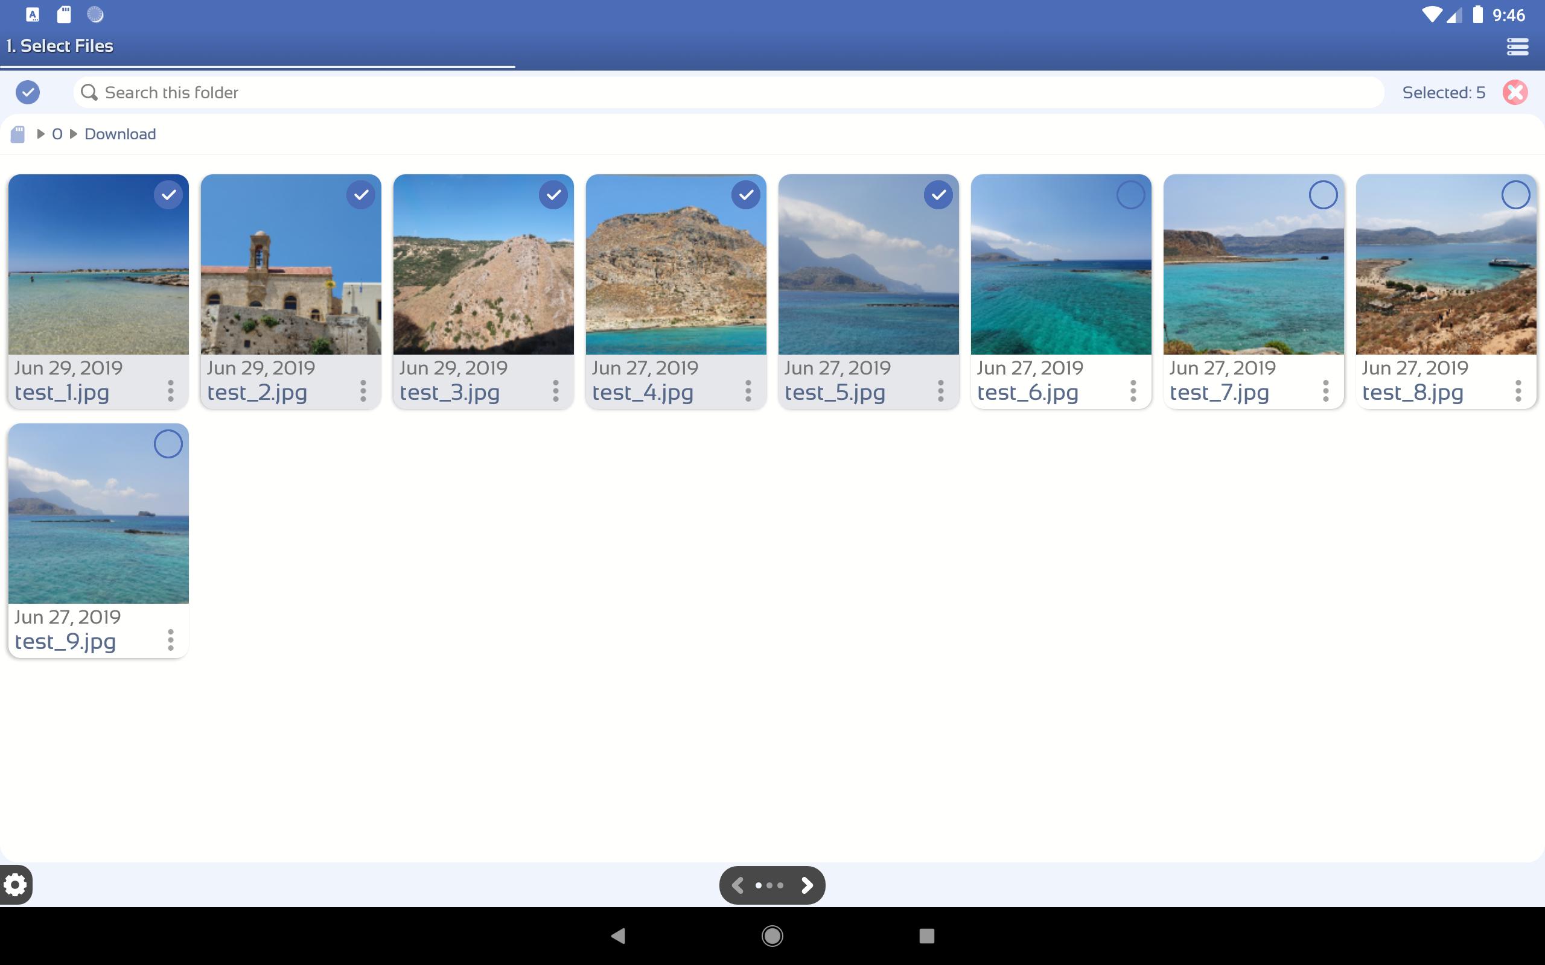Tap the test_4.jpg rocky island thumbnail
1545x965 pixels.
[x=676, y=264]
